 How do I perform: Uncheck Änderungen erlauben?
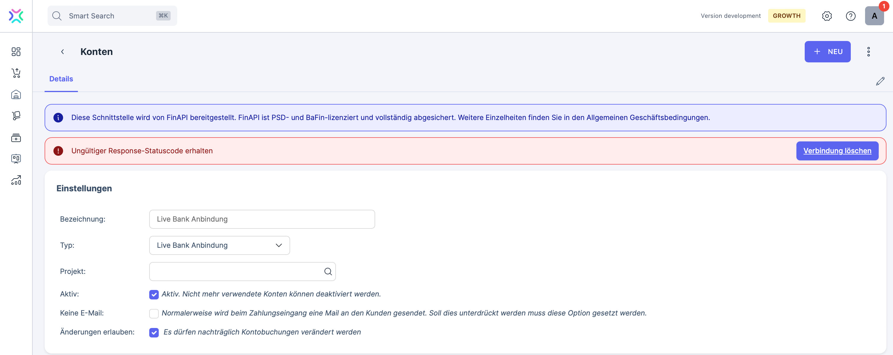click(154, 332)
